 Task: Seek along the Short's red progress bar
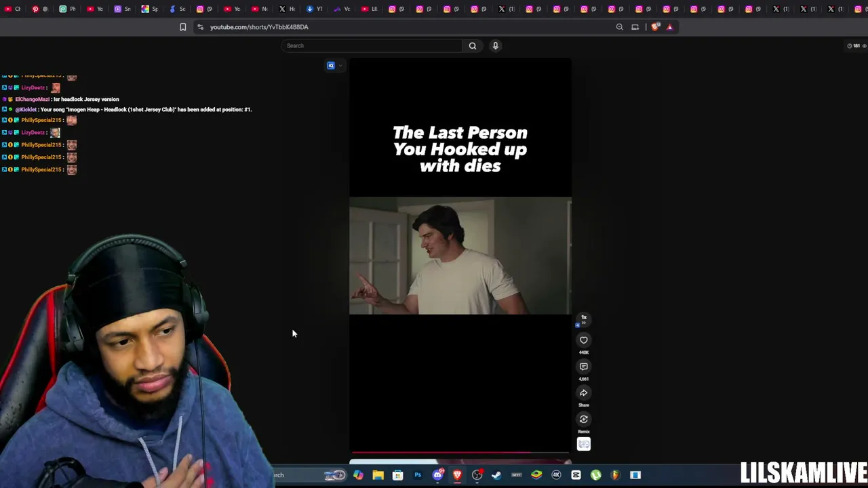point(460,452)
